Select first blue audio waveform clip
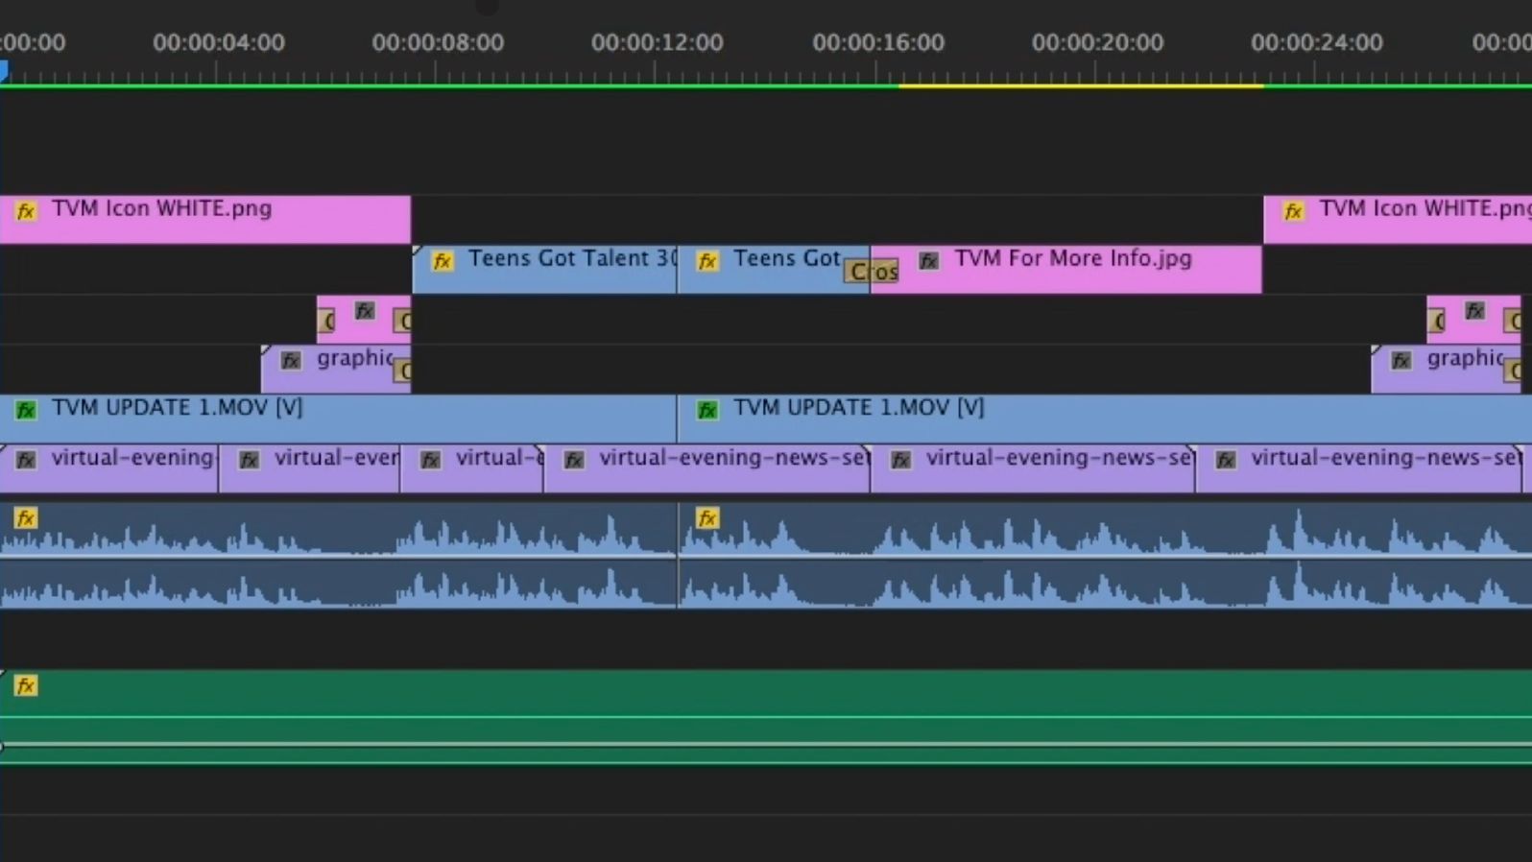Image resolution: width=1532 pixels, height=862 pixels. [338, 555]
